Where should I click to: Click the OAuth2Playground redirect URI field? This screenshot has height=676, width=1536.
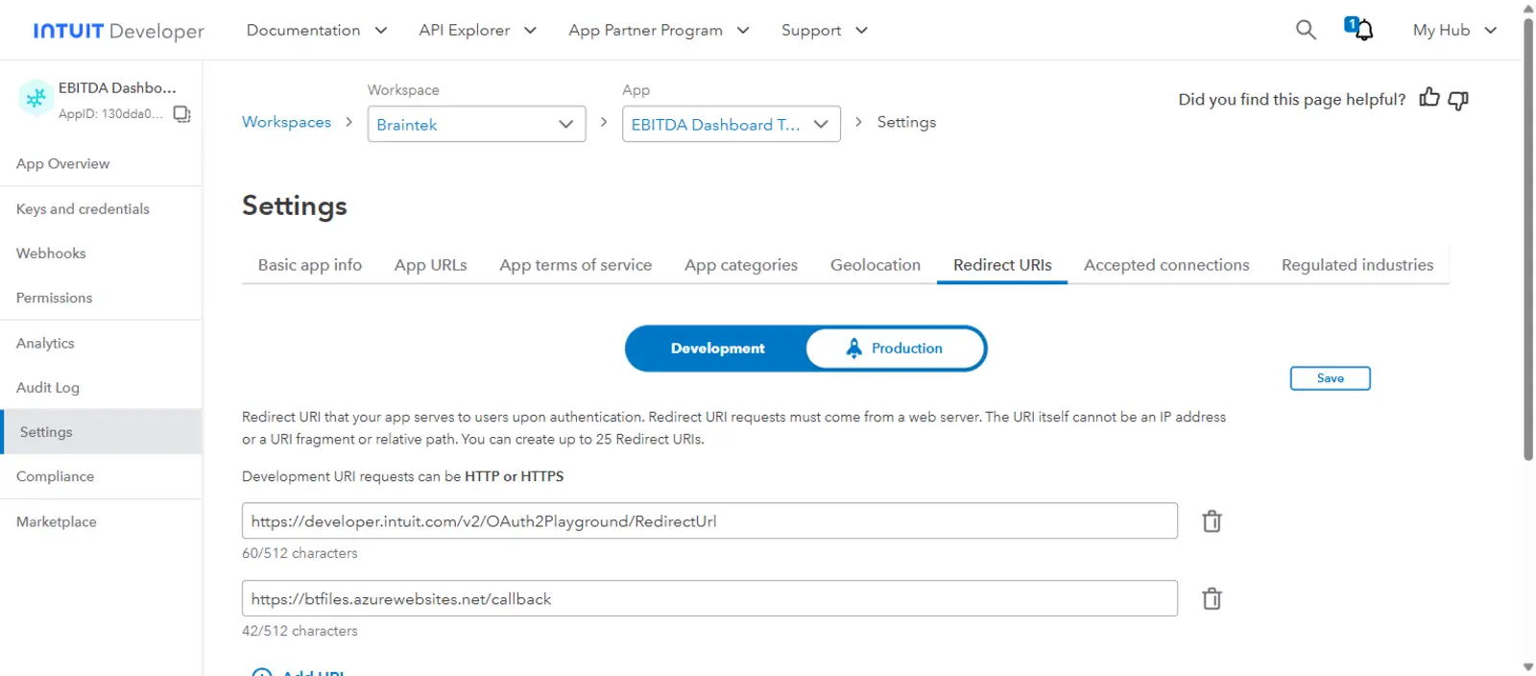(x=709, y=520)
